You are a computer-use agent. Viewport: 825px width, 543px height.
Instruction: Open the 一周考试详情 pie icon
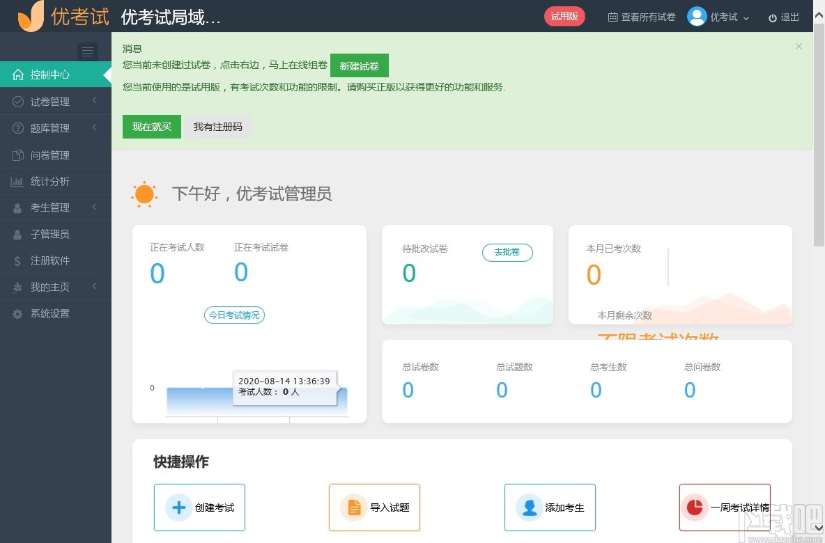[x=695, y=507]
